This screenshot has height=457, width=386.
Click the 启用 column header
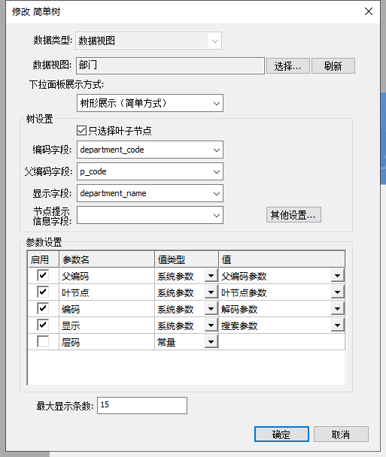[x=43, y=259]
